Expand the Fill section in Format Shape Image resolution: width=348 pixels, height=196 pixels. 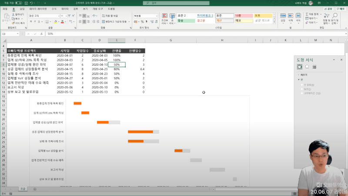point(299,75)
